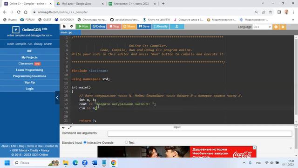Click the zoom magnifier icon in address bar

point(257,12)
